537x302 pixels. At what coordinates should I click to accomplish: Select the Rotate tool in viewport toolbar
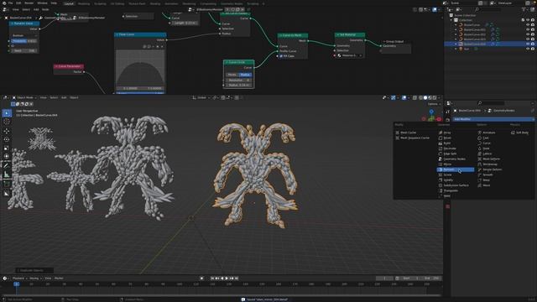point(7,139)
